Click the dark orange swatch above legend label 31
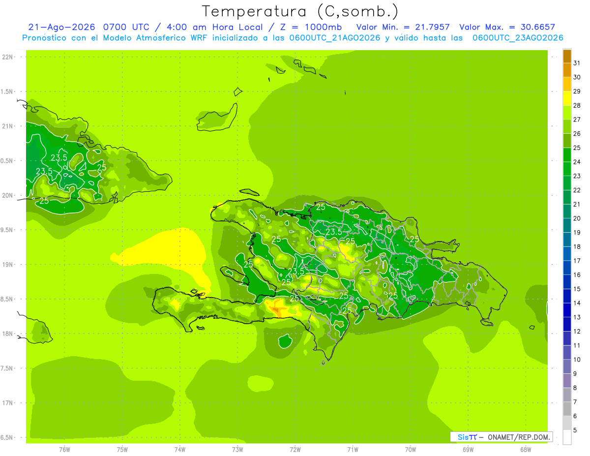Image resolution: width=590 pixels, height=456 pixels. tap(567, 56)
